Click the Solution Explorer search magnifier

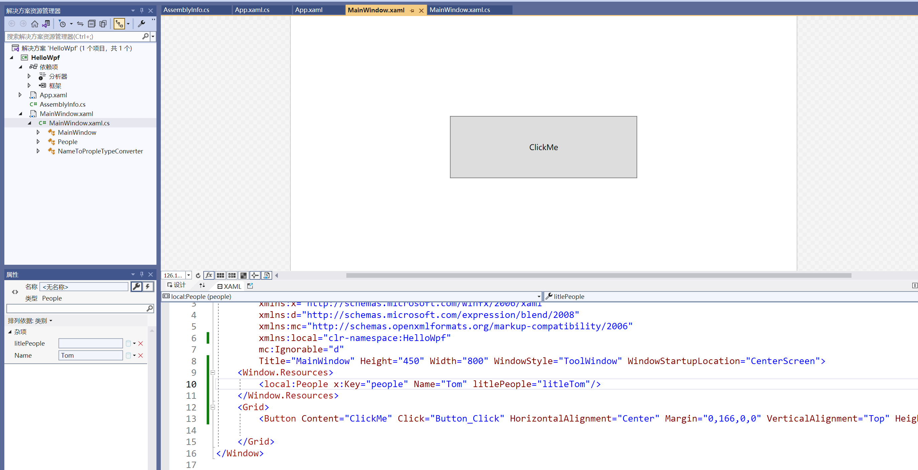145,36
